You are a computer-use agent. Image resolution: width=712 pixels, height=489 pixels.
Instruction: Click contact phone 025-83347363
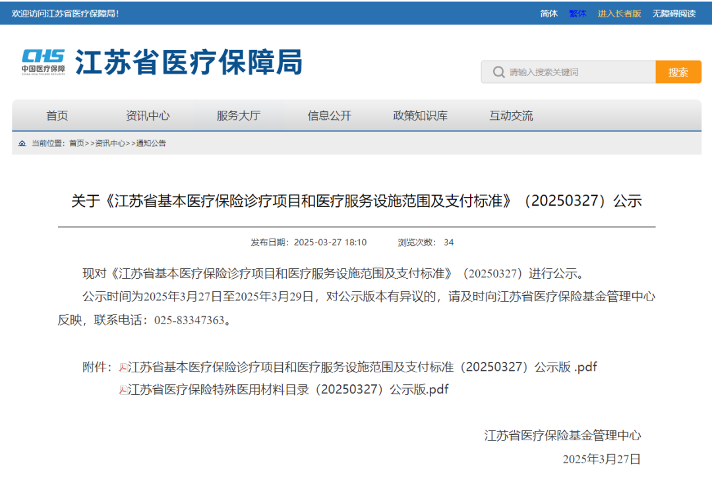pyautogui.click(x=189, y=320)
